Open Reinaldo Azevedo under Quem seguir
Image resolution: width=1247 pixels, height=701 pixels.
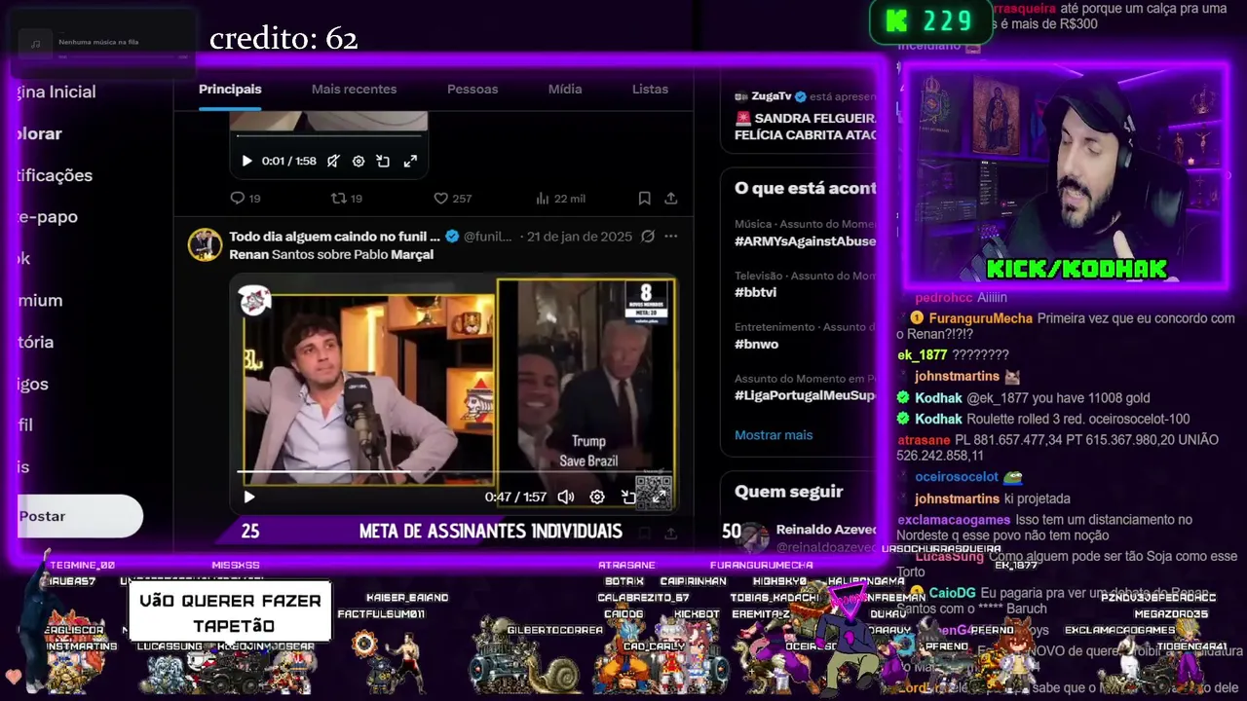[x=826, y=530]
